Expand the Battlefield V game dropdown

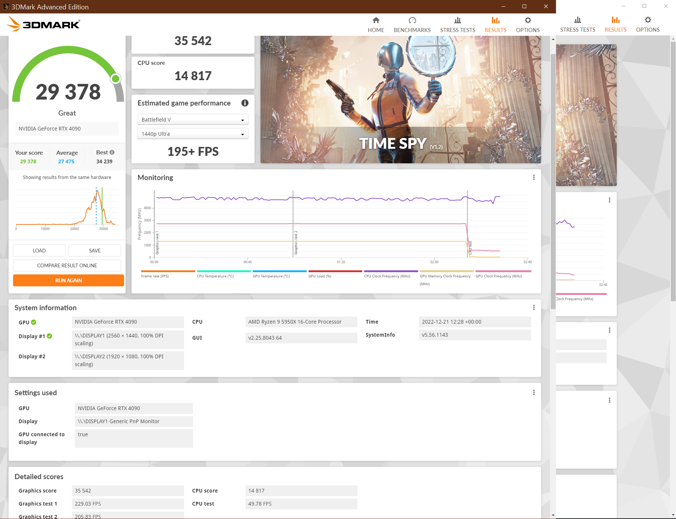(x=193, y=120)
